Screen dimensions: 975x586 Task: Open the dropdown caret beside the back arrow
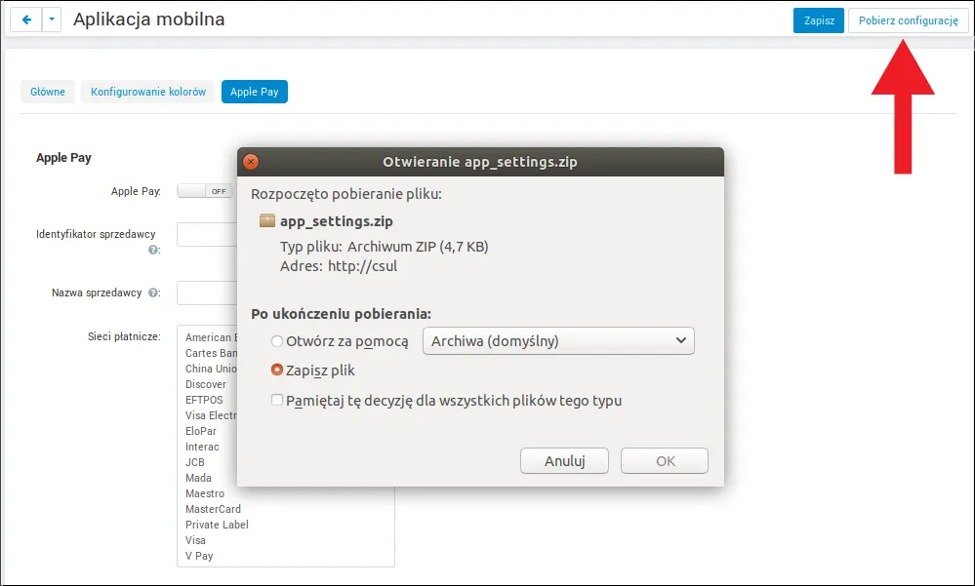[x=52, y=20]
